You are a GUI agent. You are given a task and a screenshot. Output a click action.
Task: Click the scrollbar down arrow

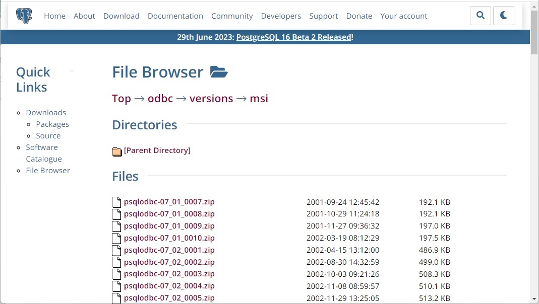(534, 299)
